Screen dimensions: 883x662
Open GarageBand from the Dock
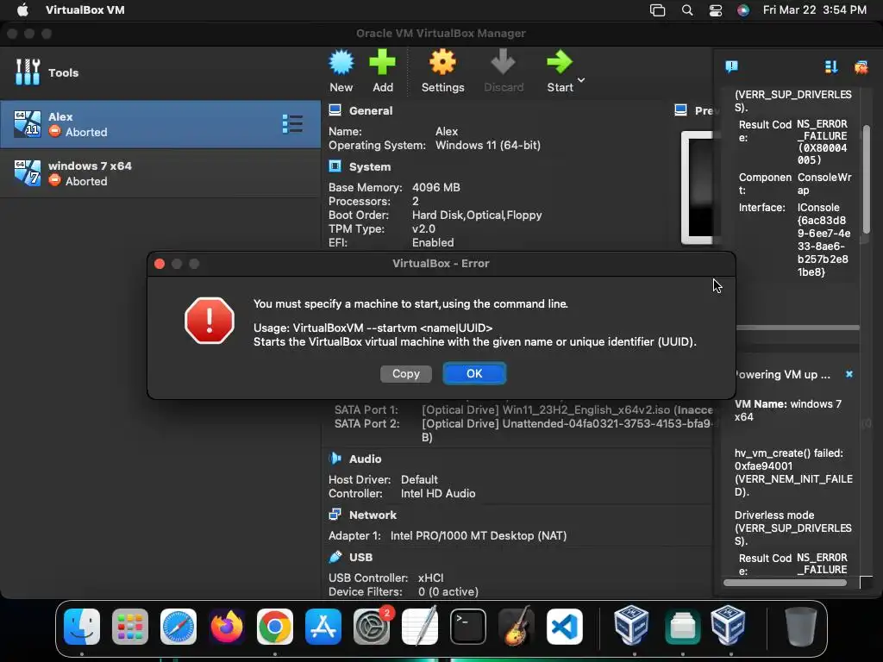pos(517,627)
